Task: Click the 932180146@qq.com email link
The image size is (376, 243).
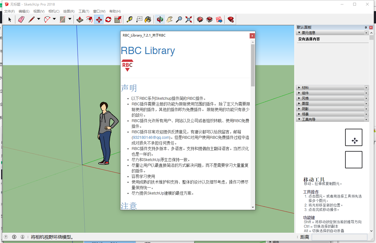Action: 151,137
